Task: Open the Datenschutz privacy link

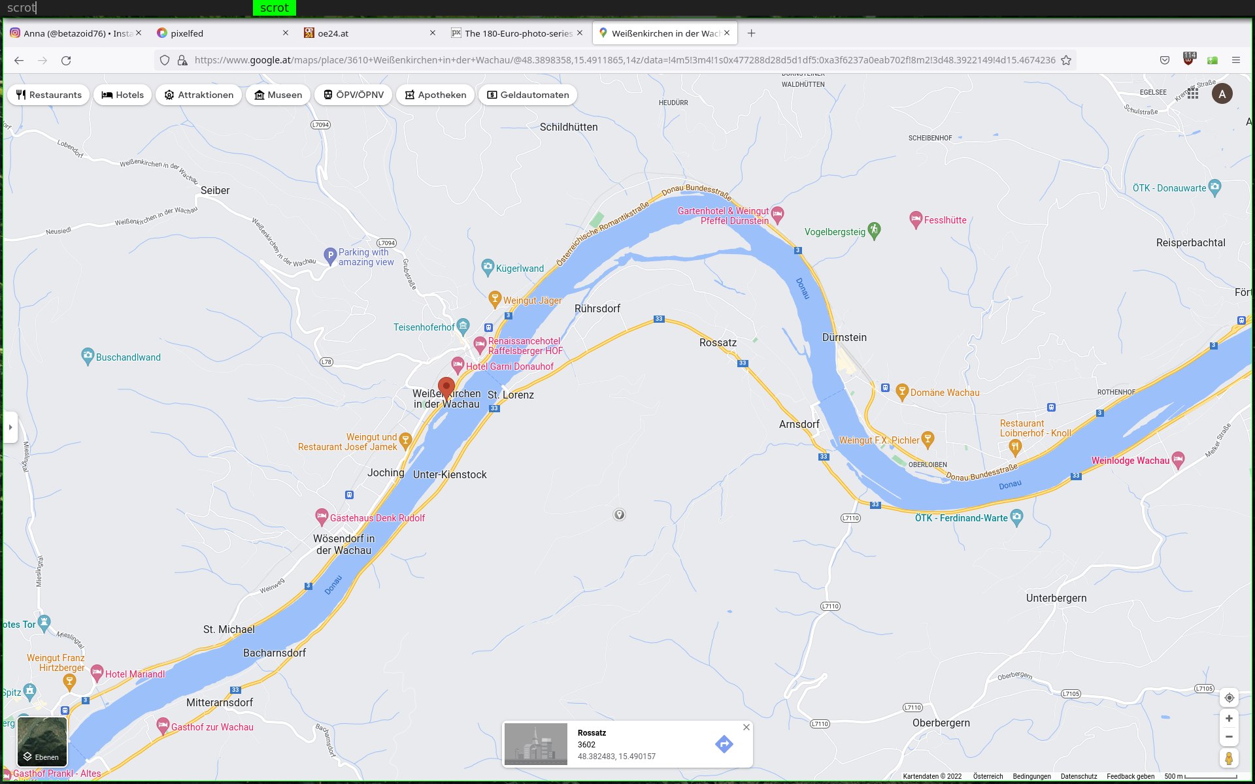Action: [1079, 776]
